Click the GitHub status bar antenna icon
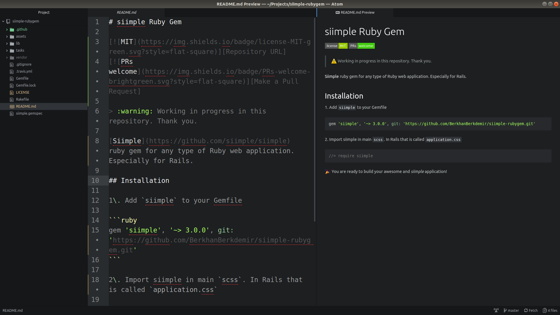Image resolution: width=560 pixels, height=315 pixels. (496, 310)
